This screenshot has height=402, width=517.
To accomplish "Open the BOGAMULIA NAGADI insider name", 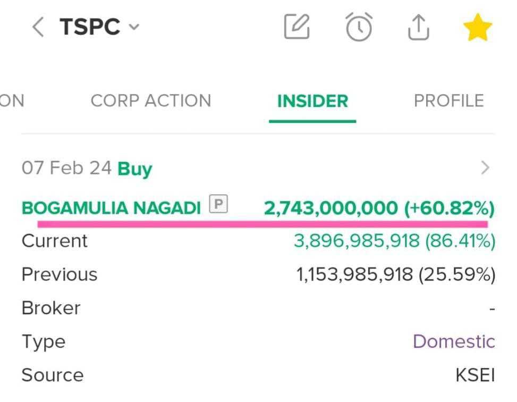I will pyautogui.click(x=111, y=208).
